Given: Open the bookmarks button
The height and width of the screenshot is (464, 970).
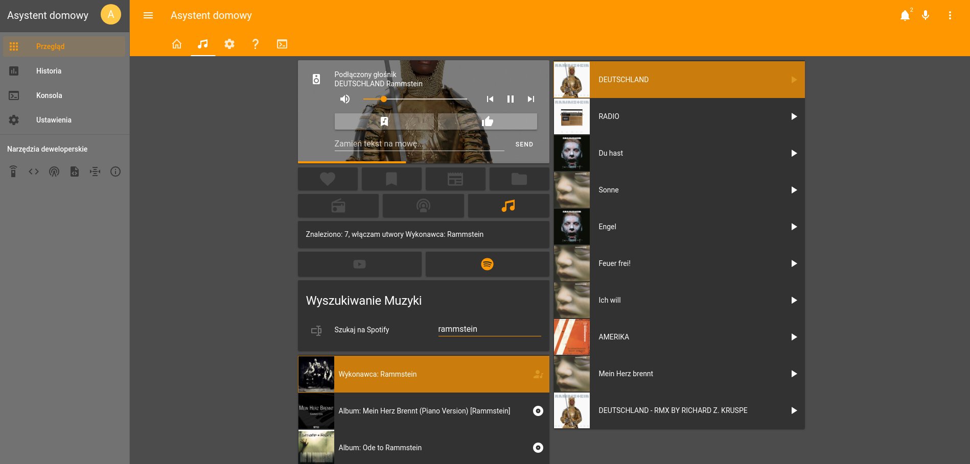Looking at the screenshot, I should 391,179.
